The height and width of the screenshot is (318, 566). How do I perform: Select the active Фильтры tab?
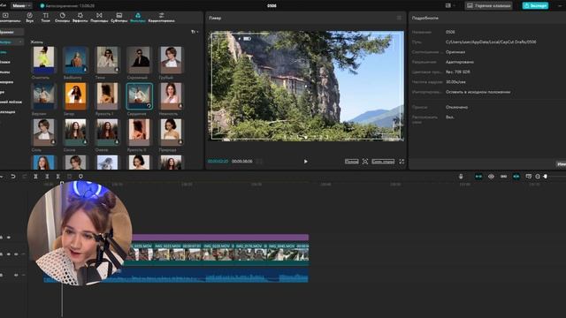tap(138, 18)
